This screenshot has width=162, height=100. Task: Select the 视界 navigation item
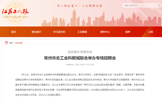pos(128,32)
